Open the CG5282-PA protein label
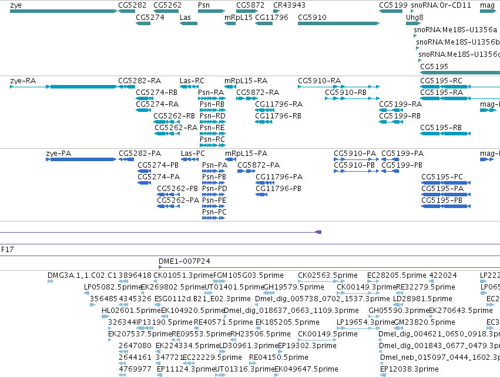The height and width of the screenshot is (378, 500). point(140,154)
